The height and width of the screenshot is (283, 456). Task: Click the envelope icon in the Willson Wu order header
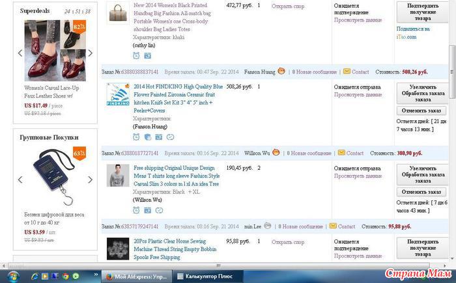pos(341,152)
